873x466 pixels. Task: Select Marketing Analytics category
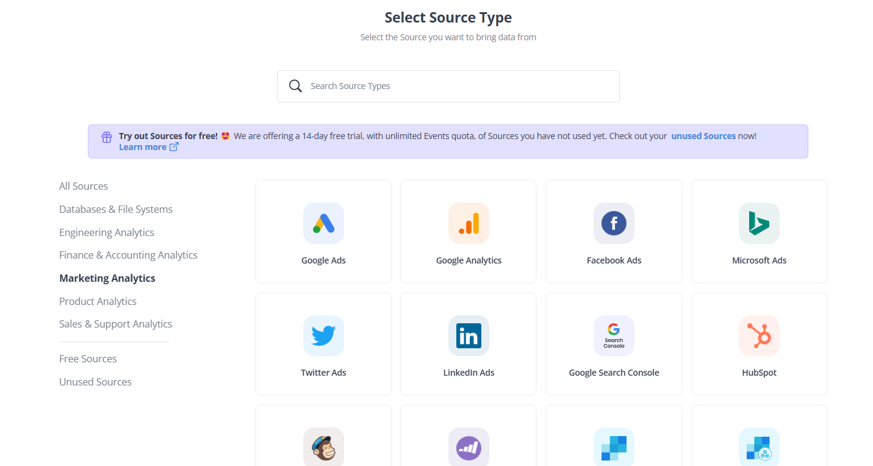(107, 278)
